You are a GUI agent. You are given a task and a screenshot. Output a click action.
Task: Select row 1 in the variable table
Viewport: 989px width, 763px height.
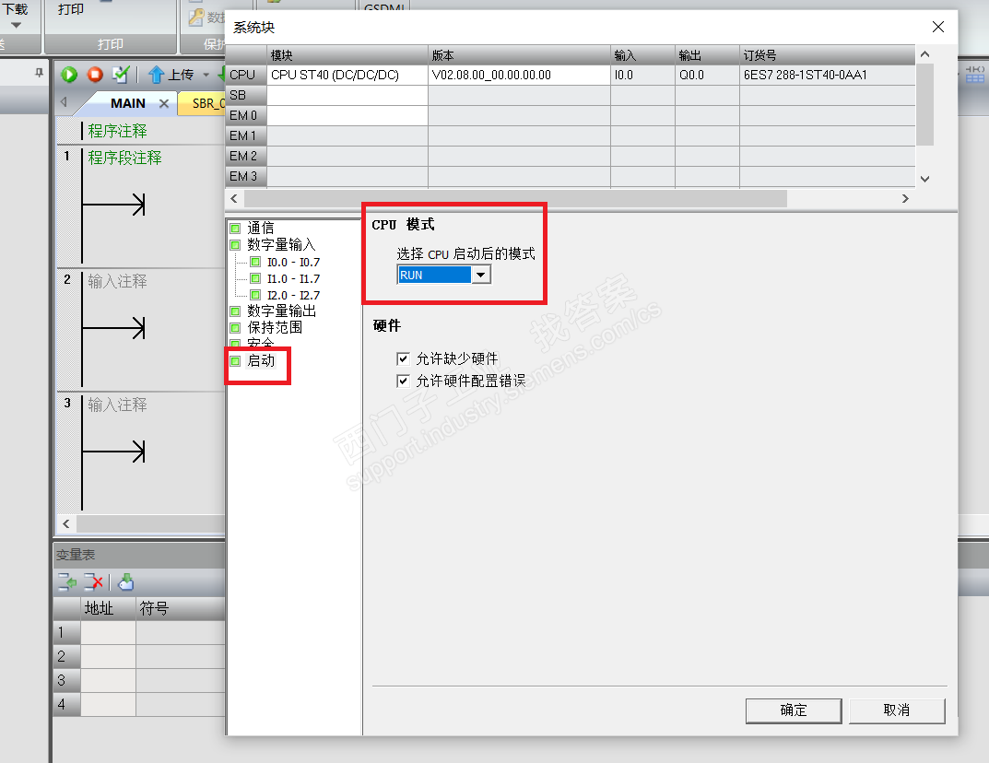[67, 632]
